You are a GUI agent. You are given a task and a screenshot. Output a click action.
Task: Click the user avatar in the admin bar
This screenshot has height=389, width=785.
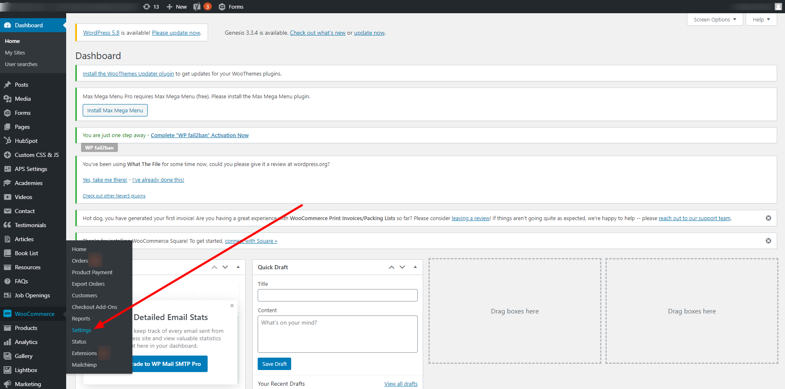[778, 7]
